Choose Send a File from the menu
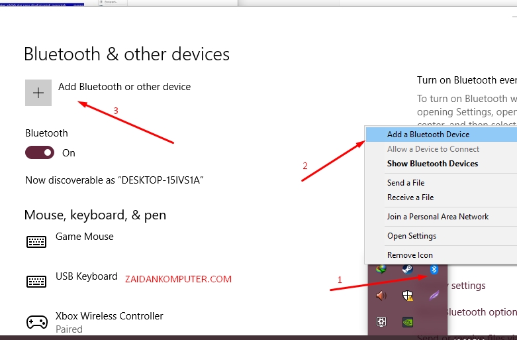This screenshot has height=340, width=517. click(442, 182)
